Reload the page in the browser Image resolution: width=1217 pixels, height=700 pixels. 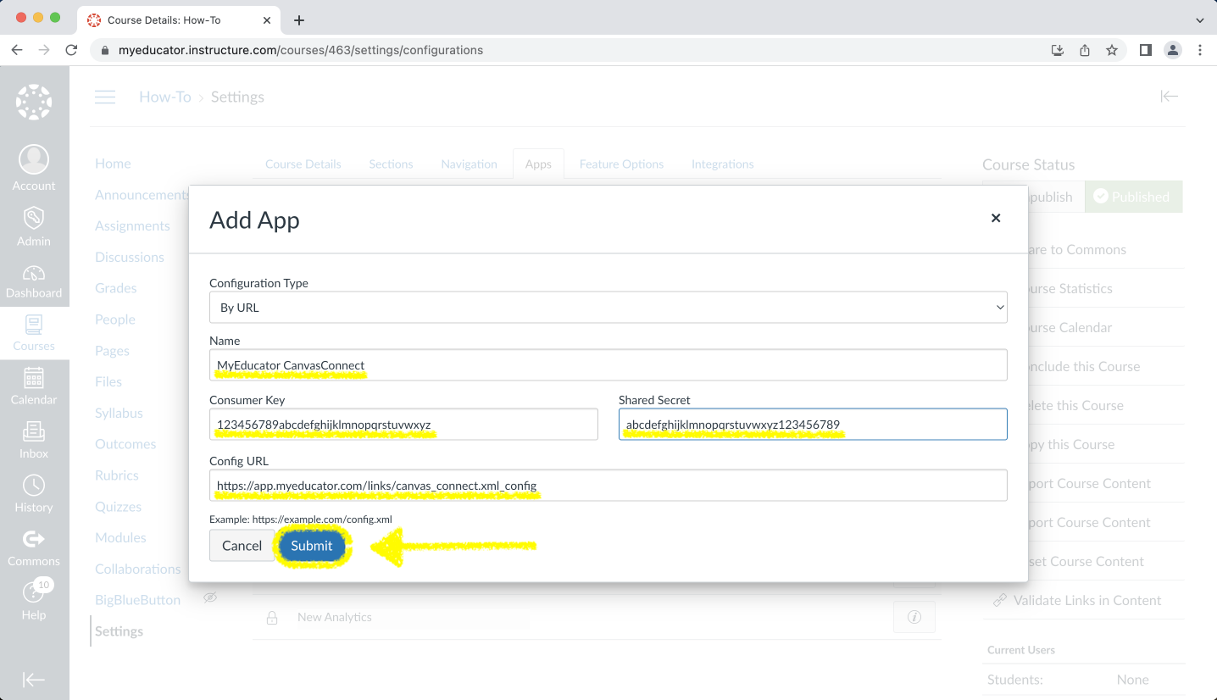pyautogui.click(x=71, y=50)
